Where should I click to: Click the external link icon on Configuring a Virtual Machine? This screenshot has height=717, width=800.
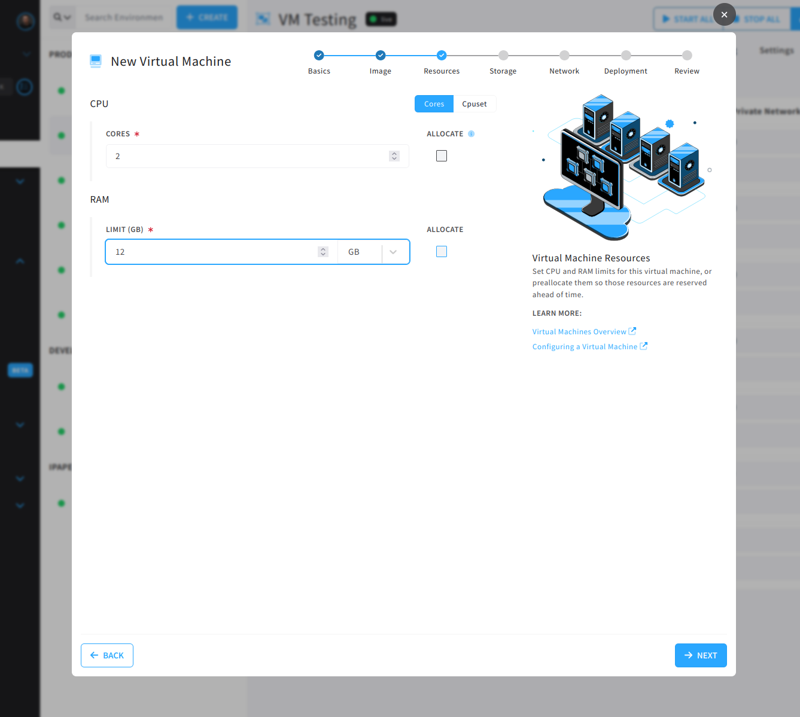click(x=644, y=346)
